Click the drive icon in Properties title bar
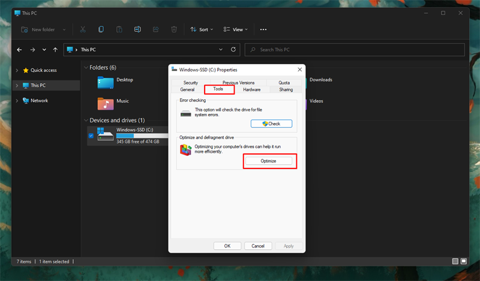 pos(174,70)
